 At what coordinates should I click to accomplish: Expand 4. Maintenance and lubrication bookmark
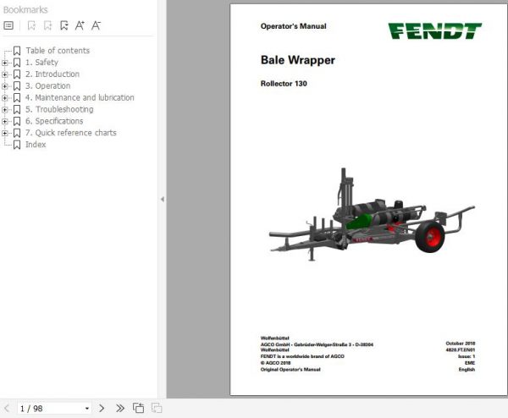5,98
